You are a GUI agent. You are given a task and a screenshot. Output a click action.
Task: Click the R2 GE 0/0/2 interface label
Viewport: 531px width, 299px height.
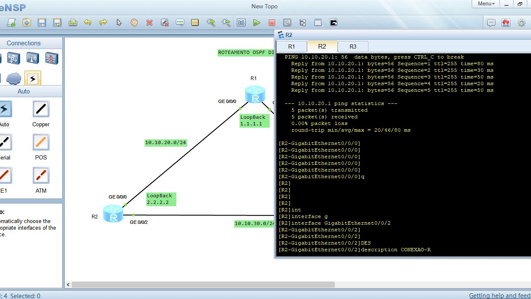(x=139, y=222)
